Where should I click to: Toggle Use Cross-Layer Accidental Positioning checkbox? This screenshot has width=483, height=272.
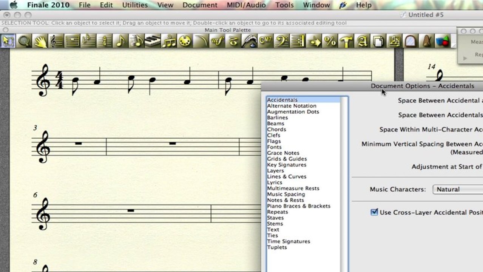click(374, 212)
